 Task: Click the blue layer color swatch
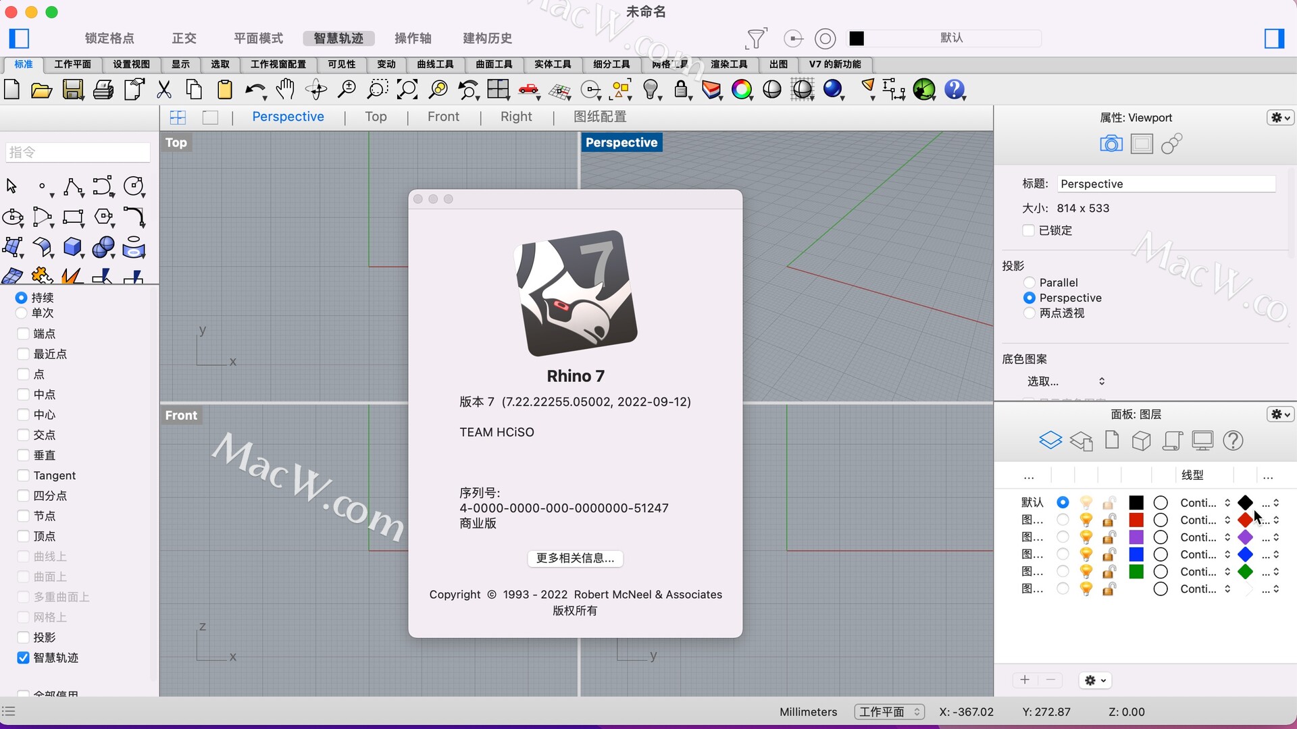[x=1136, y=554]
